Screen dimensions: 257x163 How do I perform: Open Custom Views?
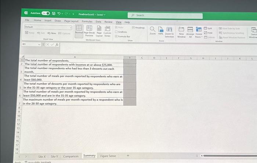107,32
